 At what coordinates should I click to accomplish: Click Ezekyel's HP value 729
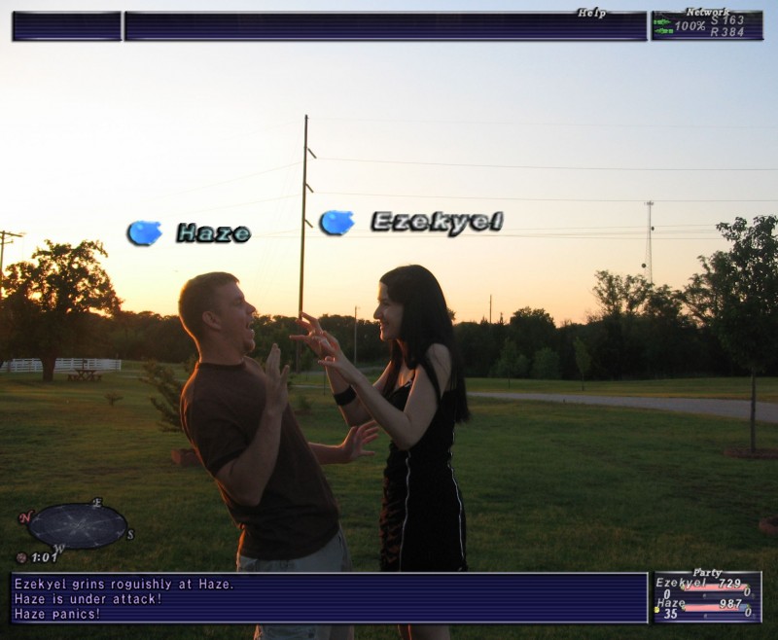(x=729, y=584)
